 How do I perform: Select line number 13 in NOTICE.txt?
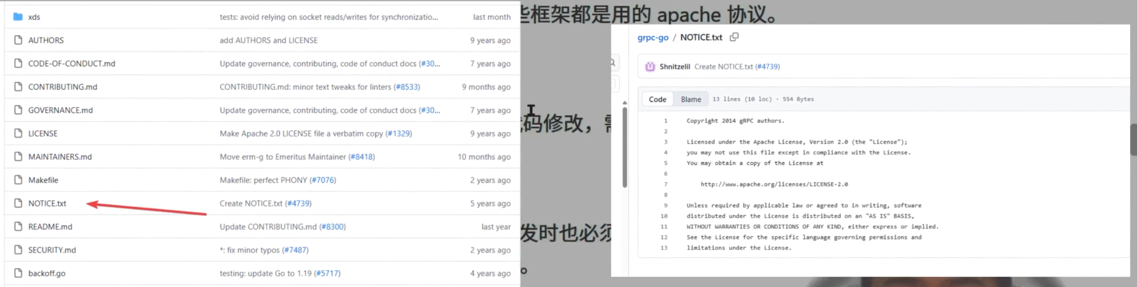click(664, 248)
